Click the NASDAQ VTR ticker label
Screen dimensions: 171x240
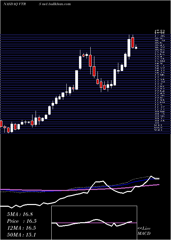[x=14, y=4]
